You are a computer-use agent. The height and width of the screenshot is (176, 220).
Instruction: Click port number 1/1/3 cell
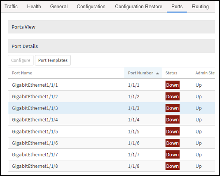(133, 108)
